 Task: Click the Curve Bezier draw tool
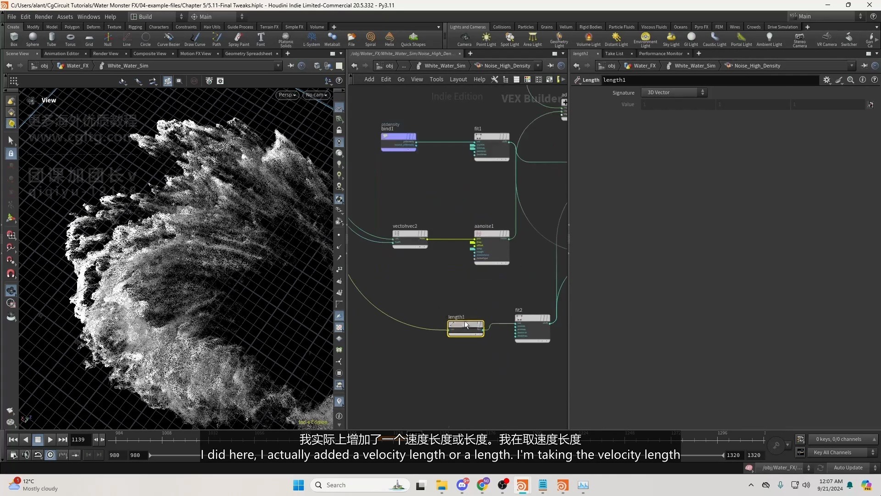pos(168,39)
